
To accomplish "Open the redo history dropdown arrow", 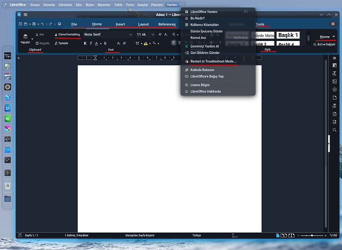I will [55, 24].
